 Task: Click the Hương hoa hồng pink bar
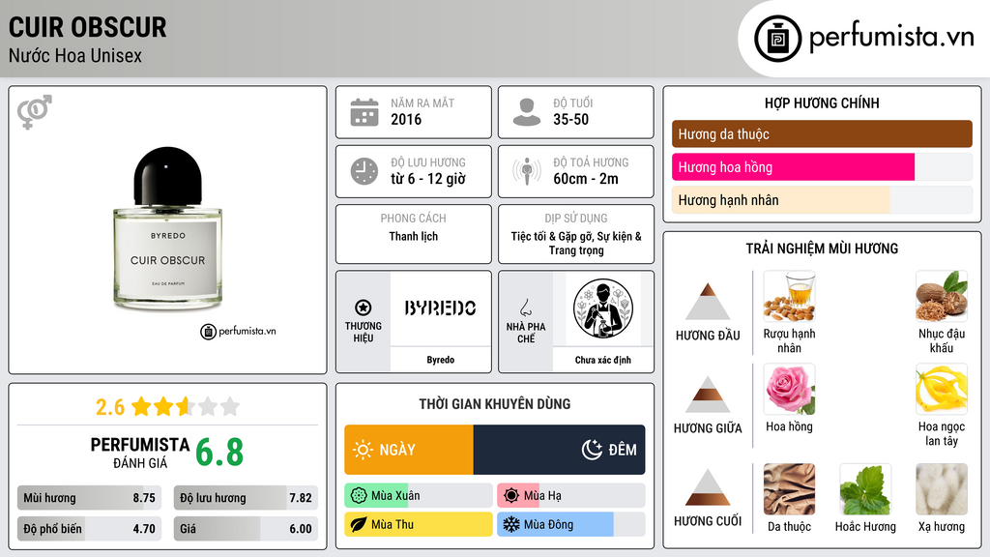(793, 166)
